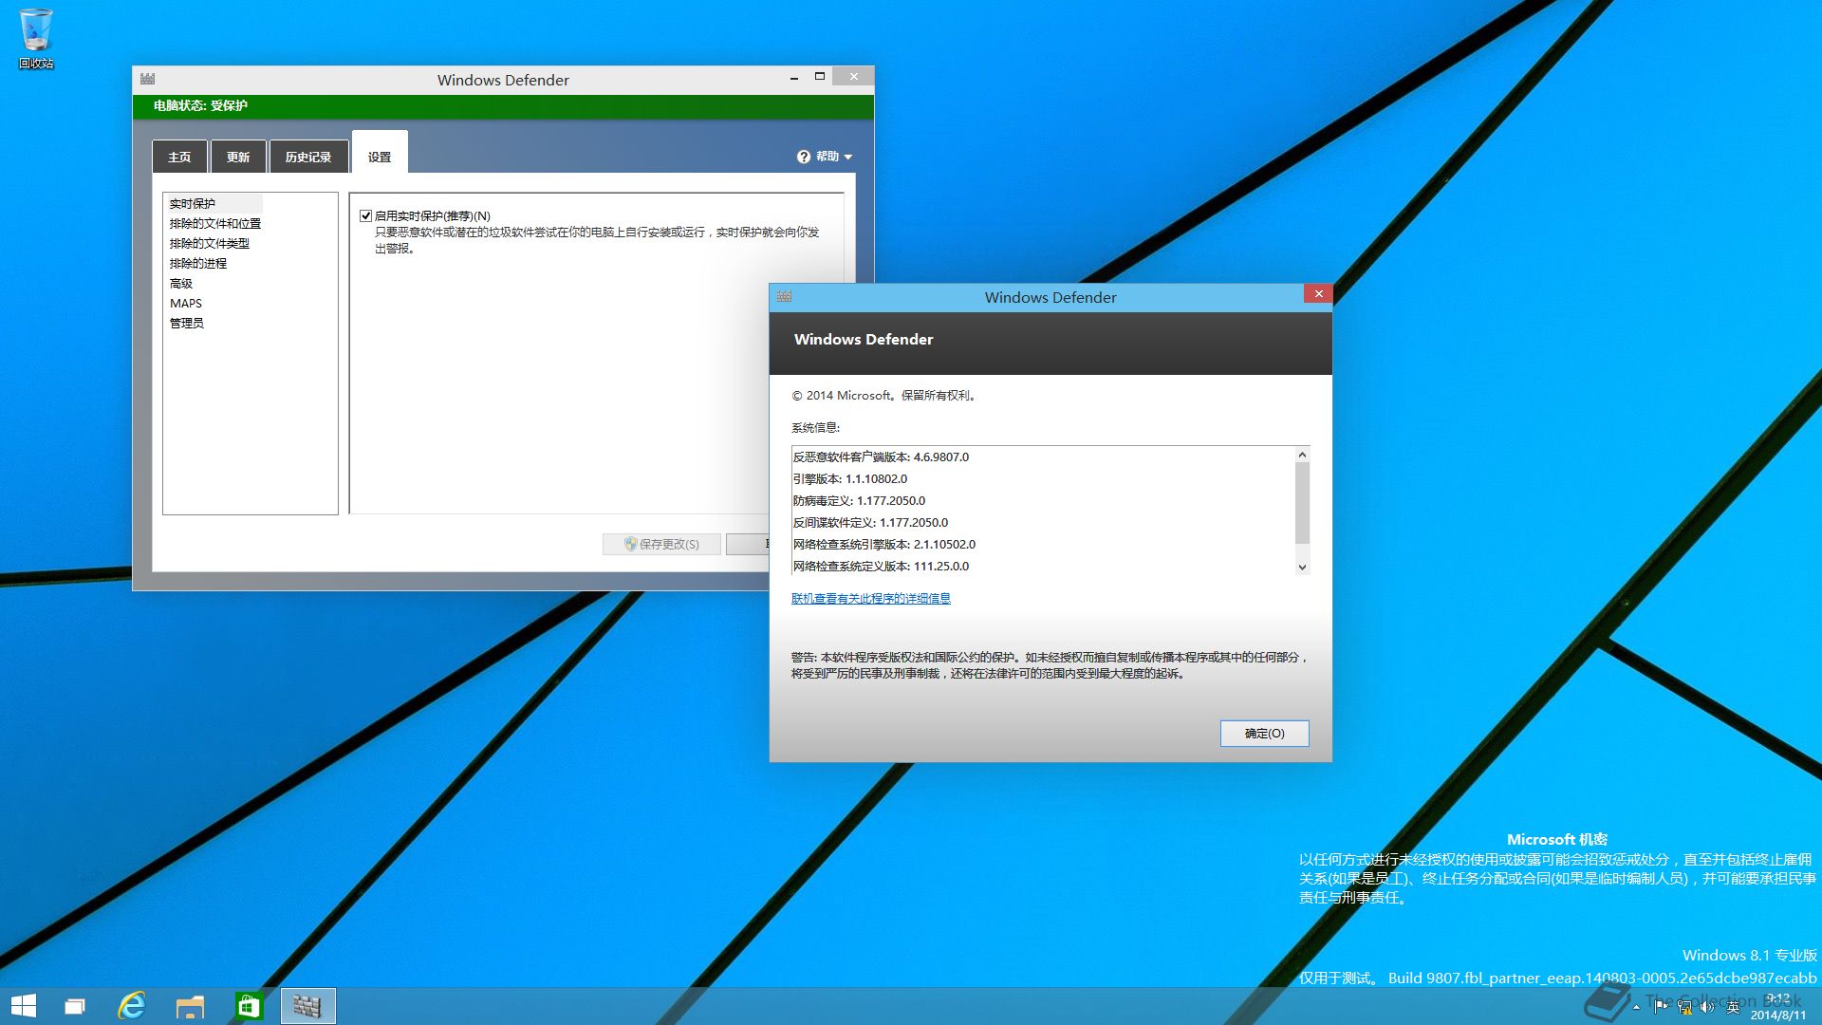Click the © 2014 Microsoft copyright text

884,395
